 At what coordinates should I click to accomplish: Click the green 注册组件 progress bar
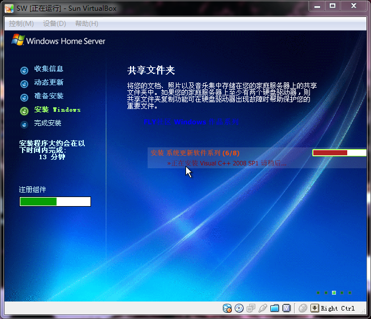(55, 202)
